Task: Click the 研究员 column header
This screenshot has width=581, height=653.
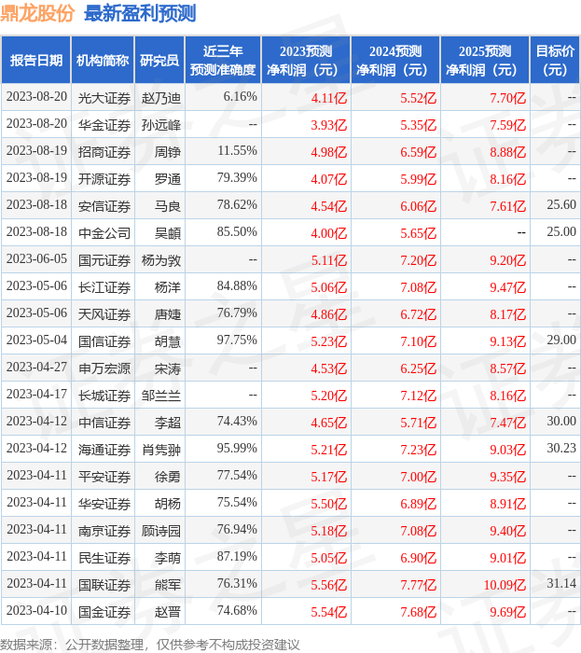Action: [159, 60]
